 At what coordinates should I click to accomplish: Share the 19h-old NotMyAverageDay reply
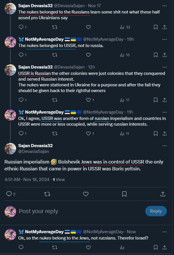(165, 55)
